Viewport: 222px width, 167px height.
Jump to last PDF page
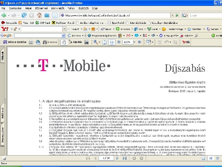point(125,158)
